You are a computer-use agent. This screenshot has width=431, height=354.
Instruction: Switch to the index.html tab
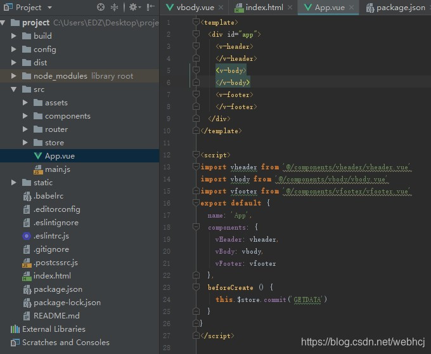click(259, 8)
